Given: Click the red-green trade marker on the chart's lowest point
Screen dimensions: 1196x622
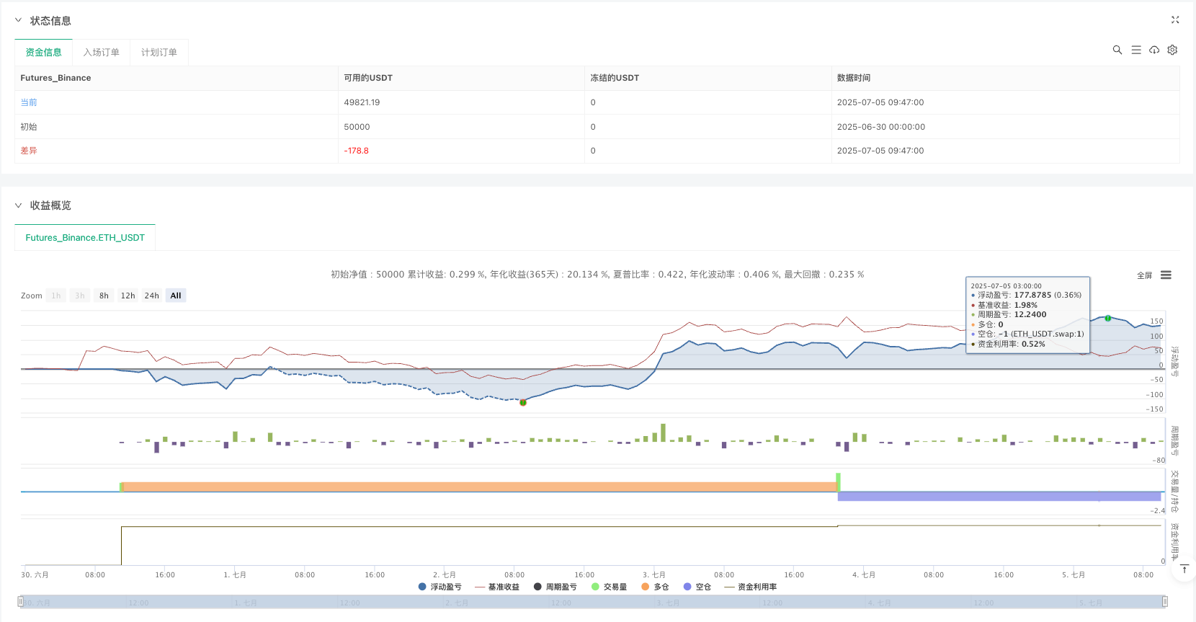Looking at the screenshot, I should coord(523,402).
